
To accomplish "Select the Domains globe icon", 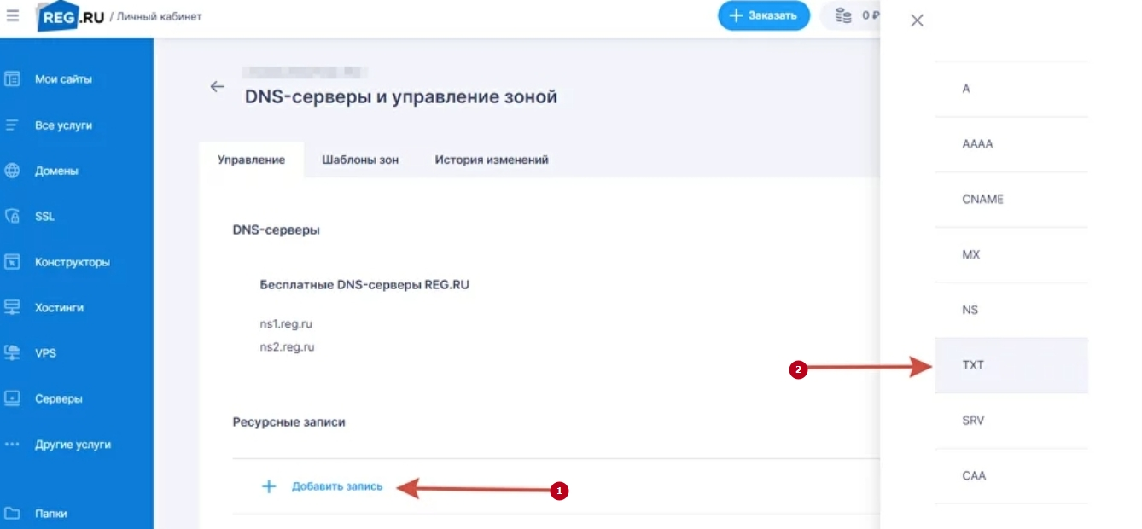I will pos(12,171).
